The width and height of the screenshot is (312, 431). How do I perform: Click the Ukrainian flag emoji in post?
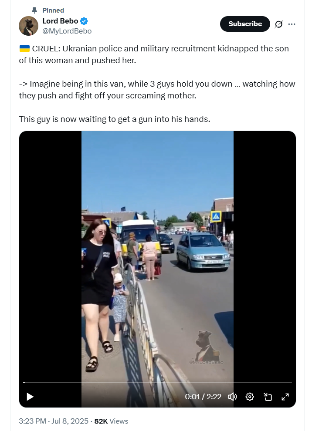point(24,49)
